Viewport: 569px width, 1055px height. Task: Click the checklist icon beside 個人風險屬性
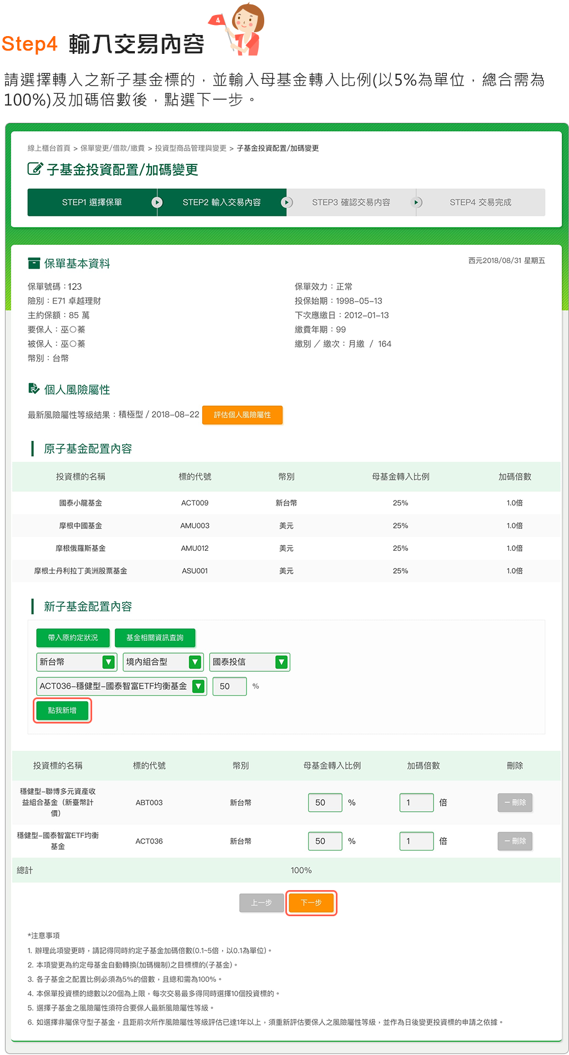(x=34, y=389)
